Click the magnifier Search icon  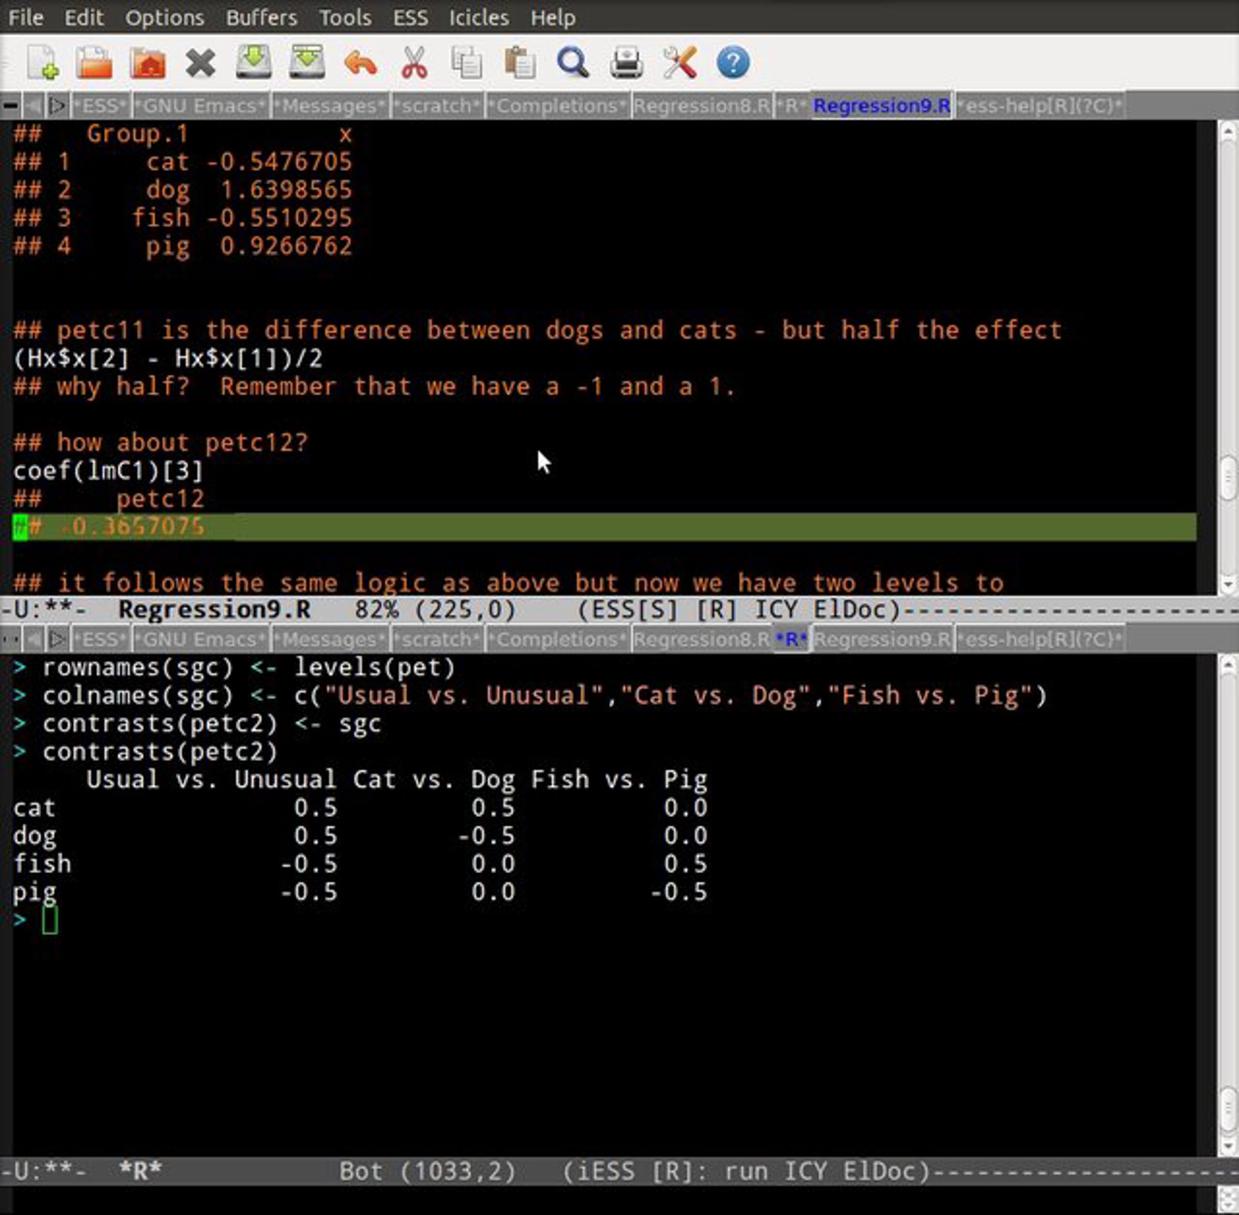573,62
